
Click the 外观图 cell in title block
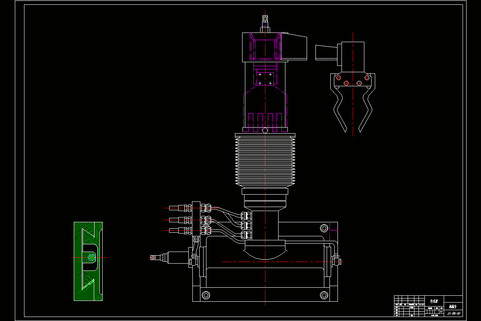pos(434,300)
